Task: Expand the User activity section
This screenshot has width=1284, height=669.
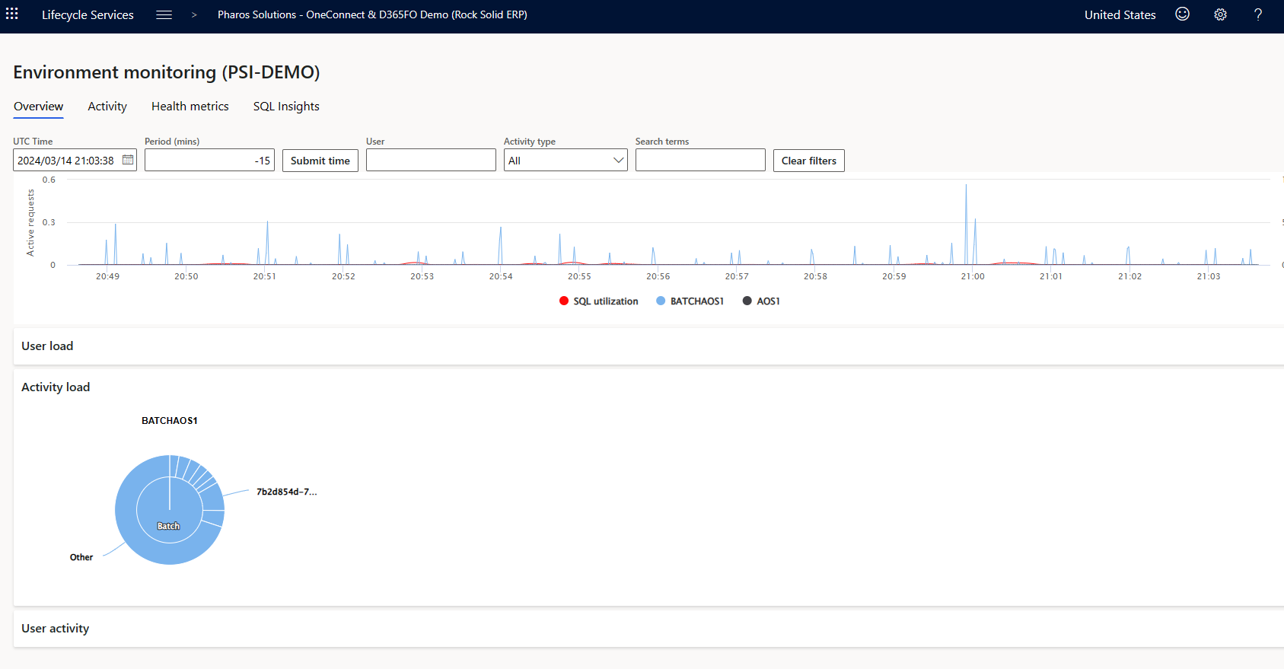Action: (648, 629)
